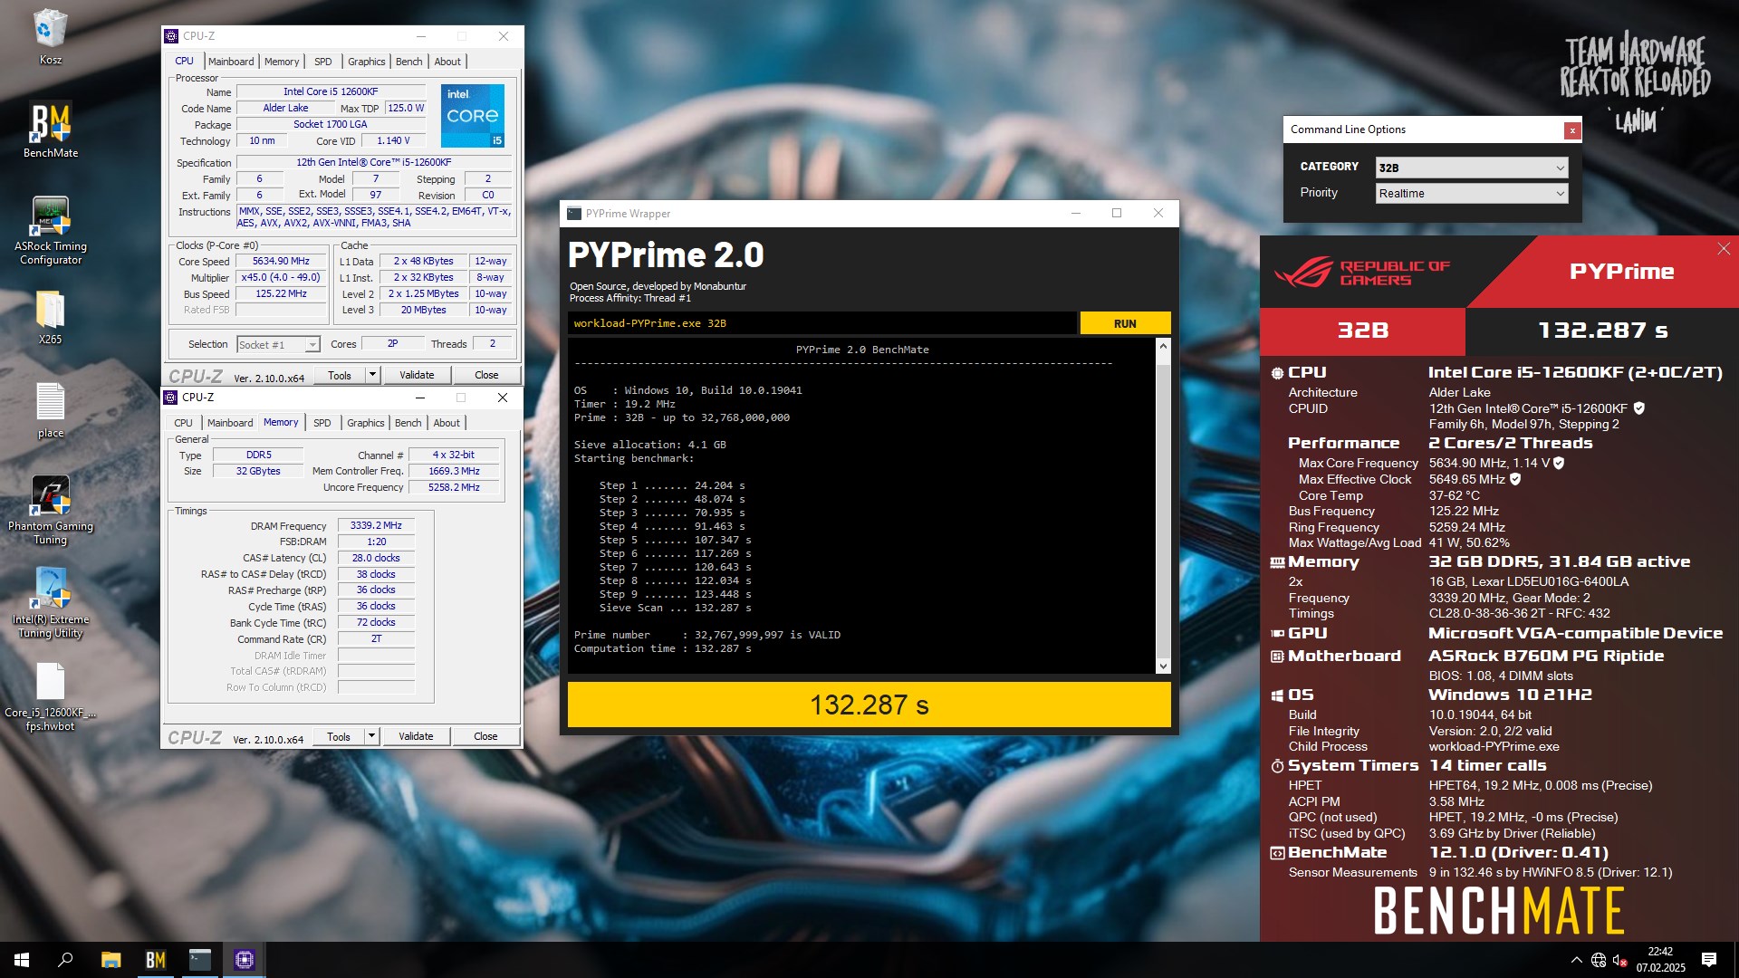1739x978 pixels.
Task: Open taskbar Search magnifier
Action: [65, 960]
